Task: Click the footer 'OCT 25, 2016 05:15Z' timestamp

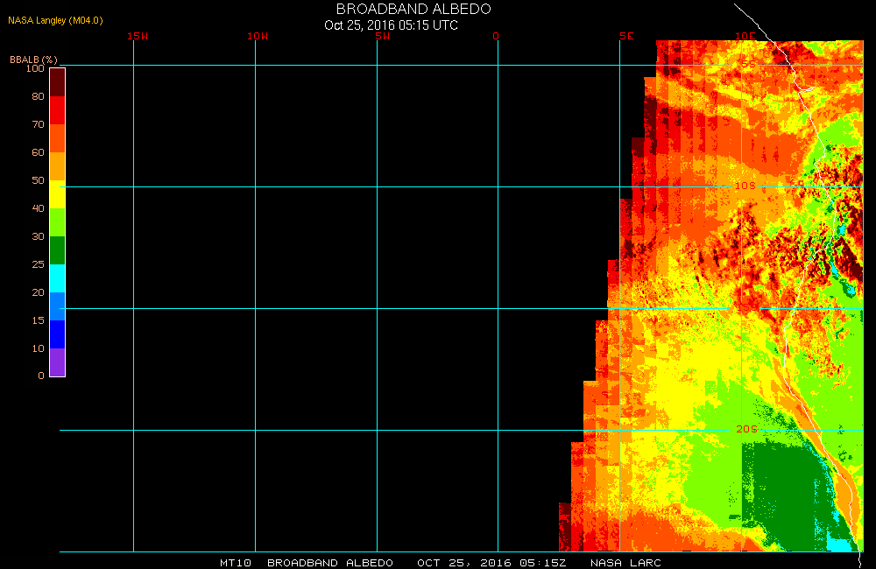Action: pos(491,563)
